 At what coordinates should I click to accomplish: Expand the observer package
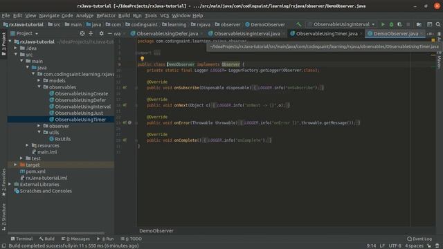39,126
